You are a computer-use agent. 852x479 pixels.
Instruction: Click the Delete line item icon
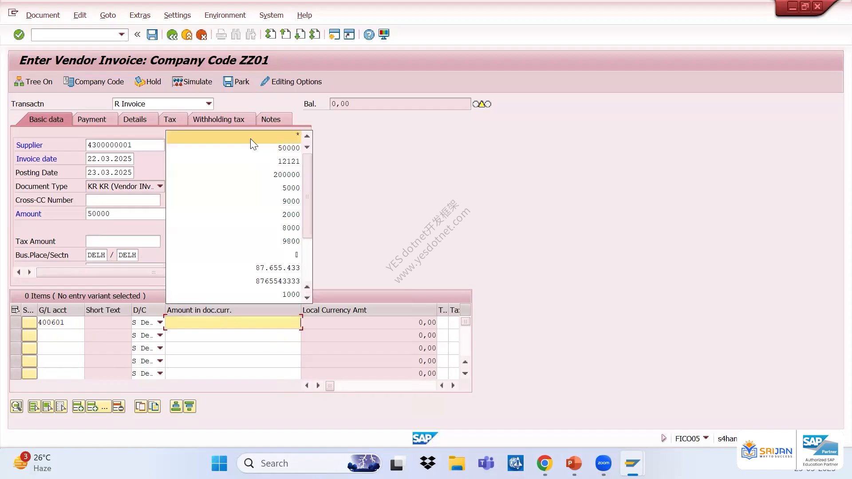point(118,406)
